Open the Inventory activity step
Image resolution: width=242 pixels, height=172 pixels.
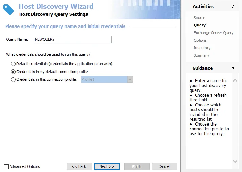tap(202, 48)
